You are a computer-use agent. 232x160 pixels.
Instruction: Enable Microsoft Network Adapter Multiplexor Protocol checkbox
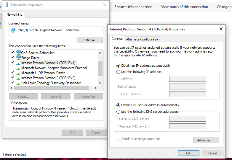[12, 68]
